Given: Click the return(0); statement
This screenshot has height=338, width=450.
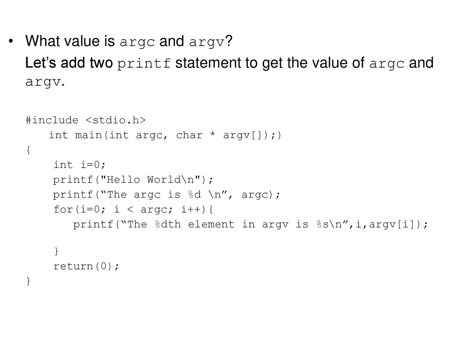Looking at the screenshot, I should [x=86, y=266].
